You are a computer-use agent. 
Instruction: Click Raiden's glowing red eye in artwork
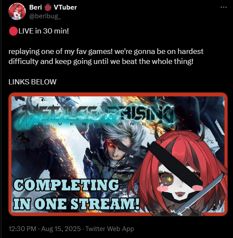pos(110,144)
